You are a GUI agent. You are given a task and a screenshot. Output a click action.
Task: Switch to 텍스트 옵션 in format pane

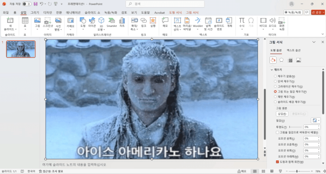click(294, 50)
